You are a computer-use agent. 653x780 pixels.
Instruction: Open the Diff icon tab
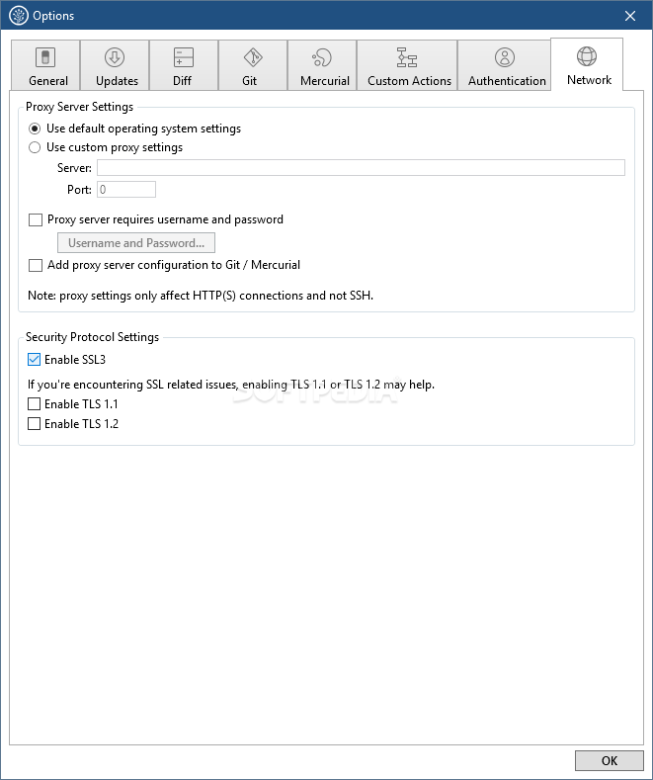pyautogui.click(x=184, y=57)
